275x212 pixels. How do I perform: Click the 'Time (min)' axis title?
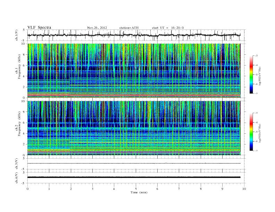point(139,192)
